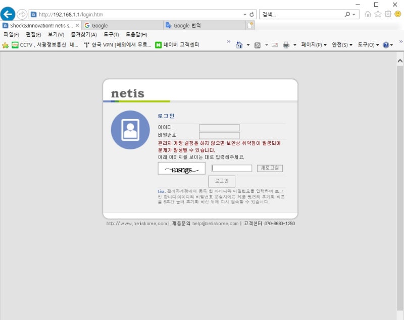Click the 아이디 input field

click(219, 128)
